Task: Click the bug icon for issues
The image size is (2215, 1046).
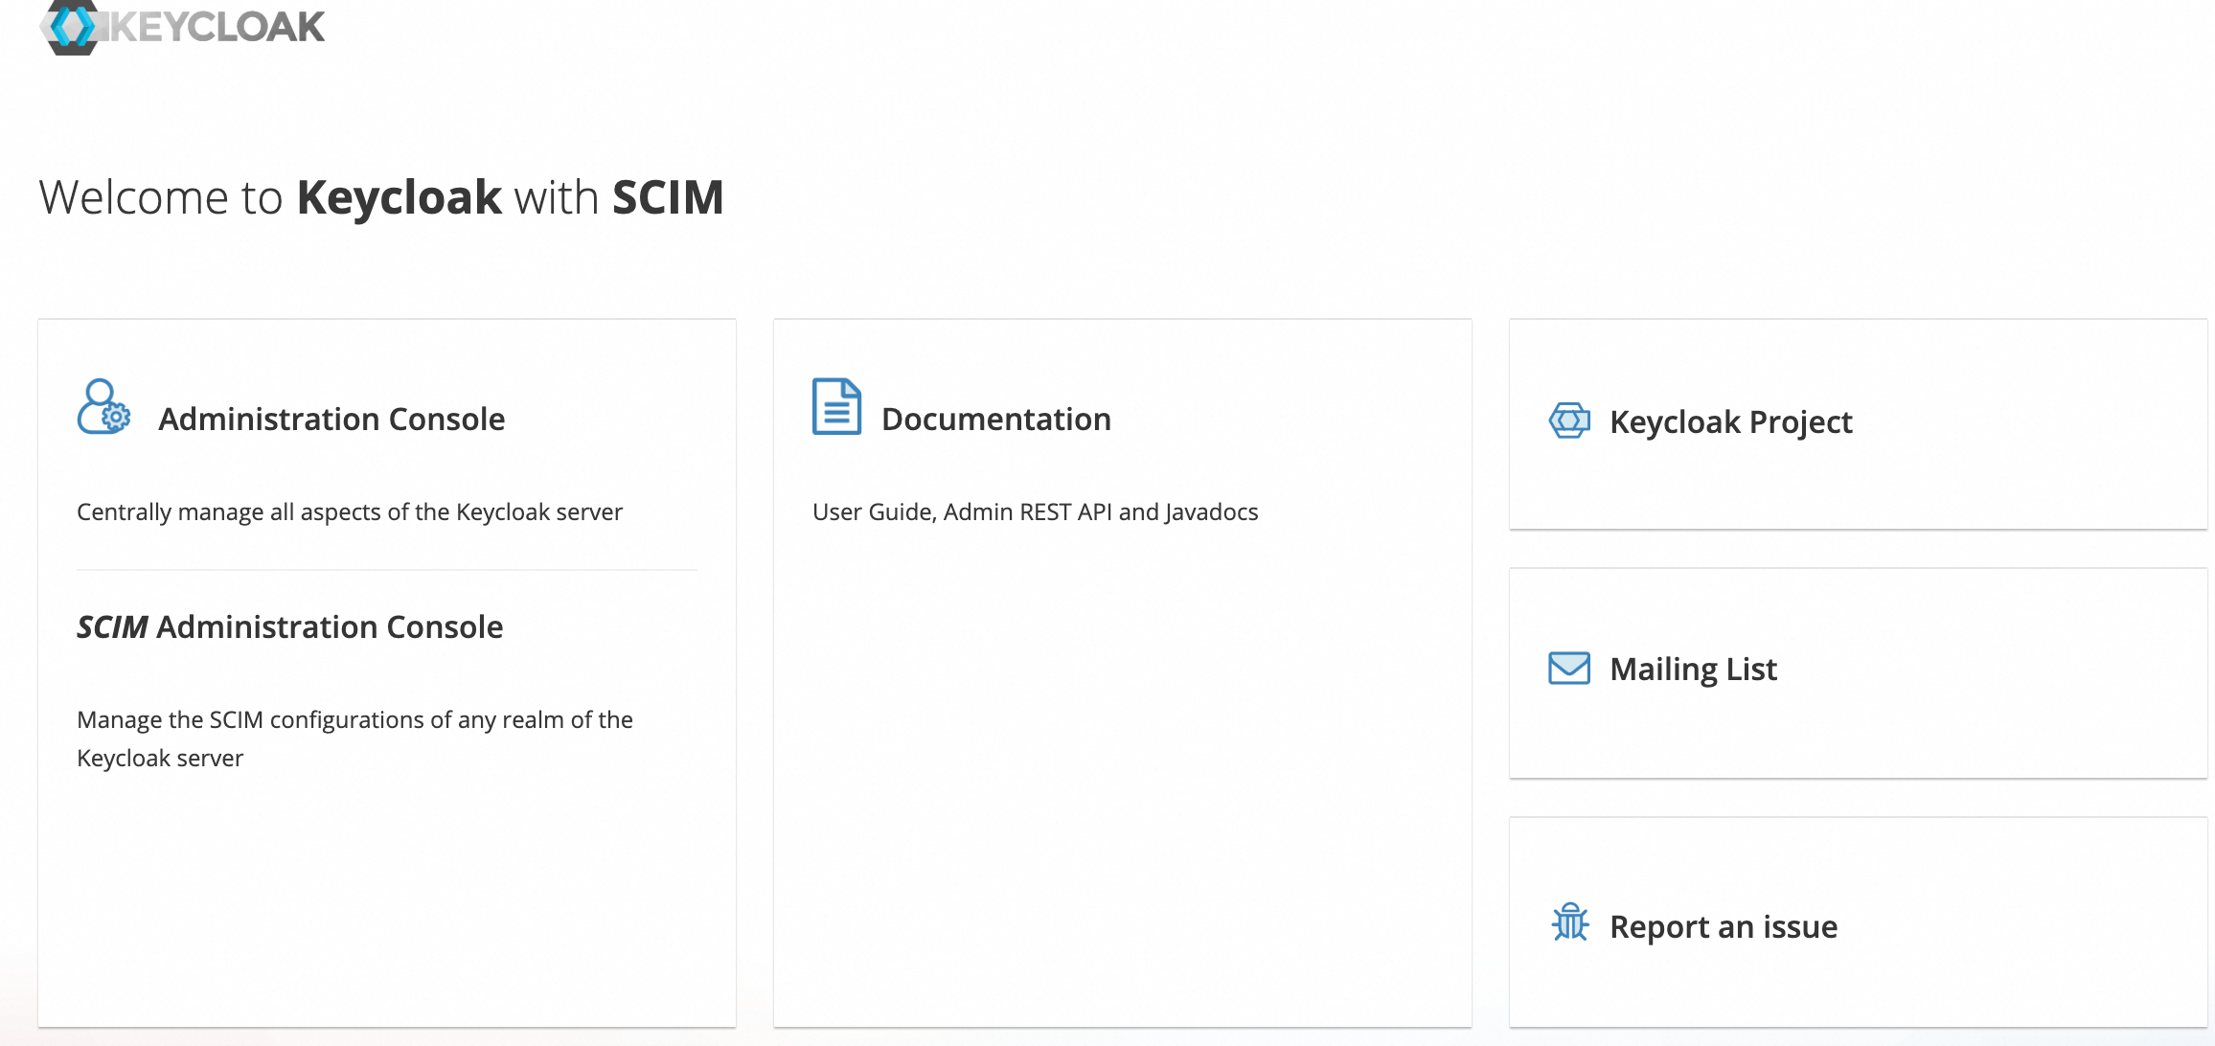Action: pos(1569,923)
